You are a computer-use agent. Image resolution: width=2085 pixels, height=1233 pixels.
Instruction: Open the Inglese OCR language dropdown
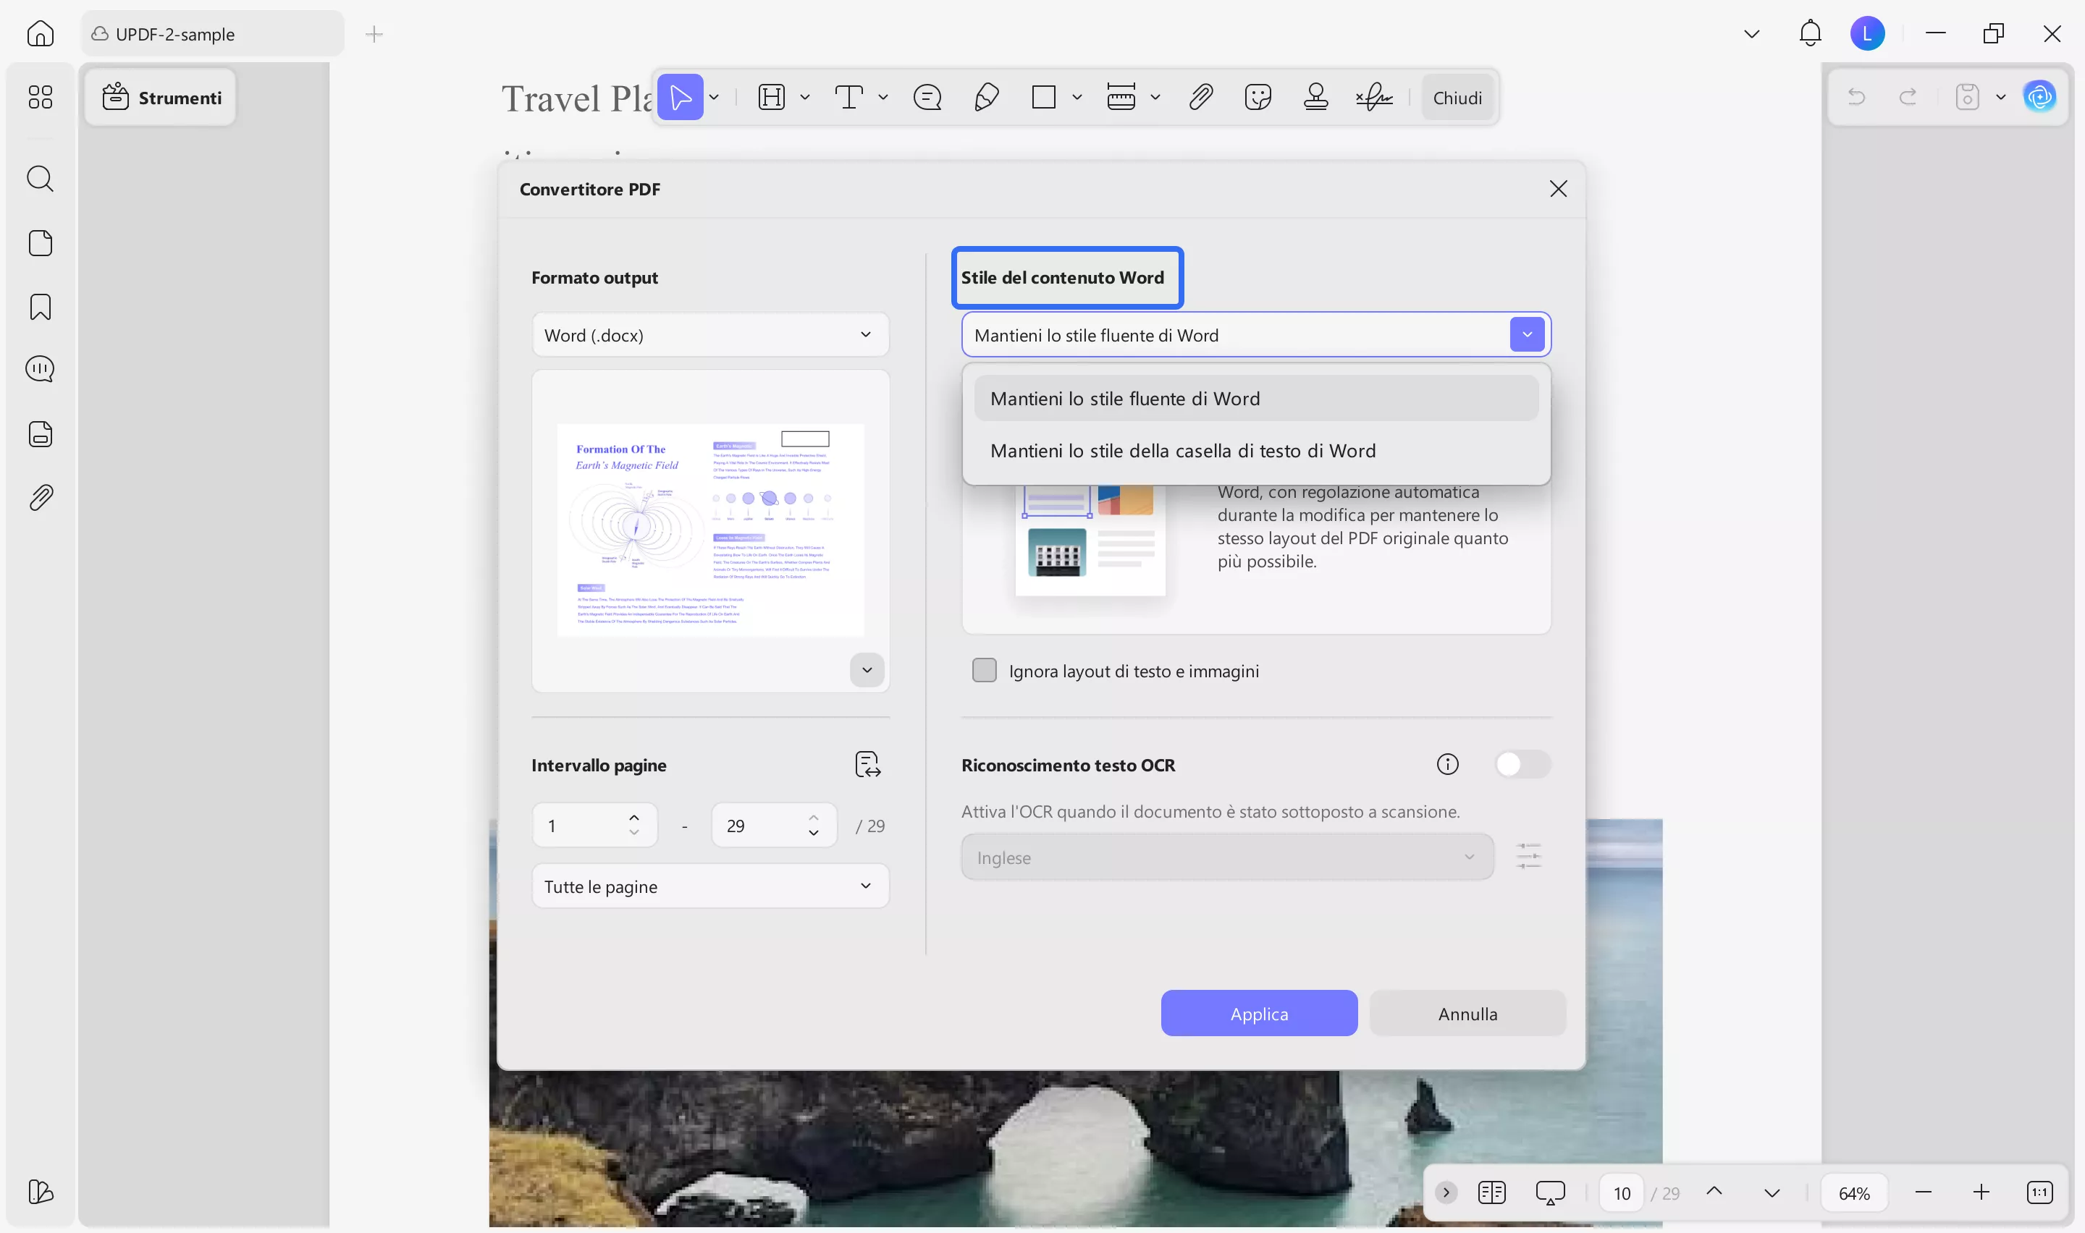1226,857
